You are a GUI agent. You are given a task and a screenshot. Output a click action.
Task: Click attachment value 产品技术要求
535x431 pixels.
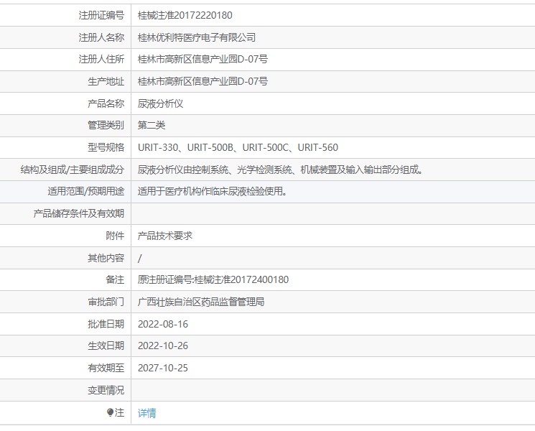pos(164,236)
